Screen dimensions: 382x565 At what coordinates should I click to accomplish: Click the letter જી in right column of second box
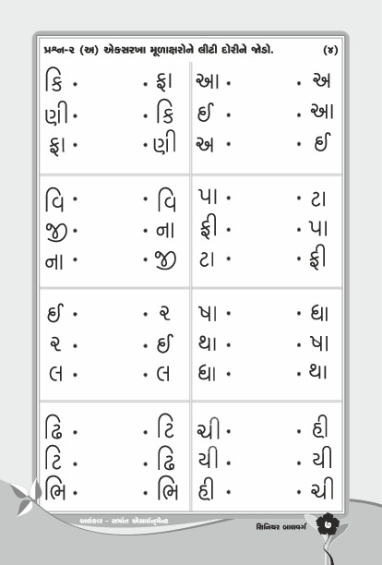(x=165, y=260)
